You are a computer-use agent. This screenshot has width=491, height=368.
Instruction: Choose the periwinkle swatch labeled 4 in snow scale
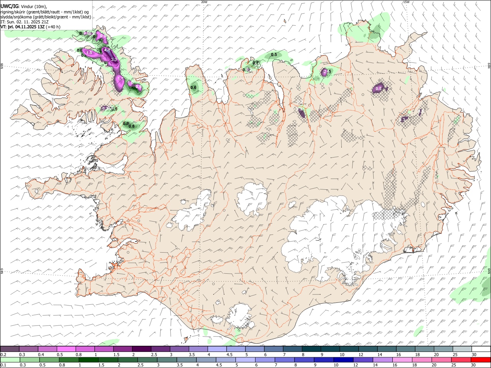(x=217, y=349)
